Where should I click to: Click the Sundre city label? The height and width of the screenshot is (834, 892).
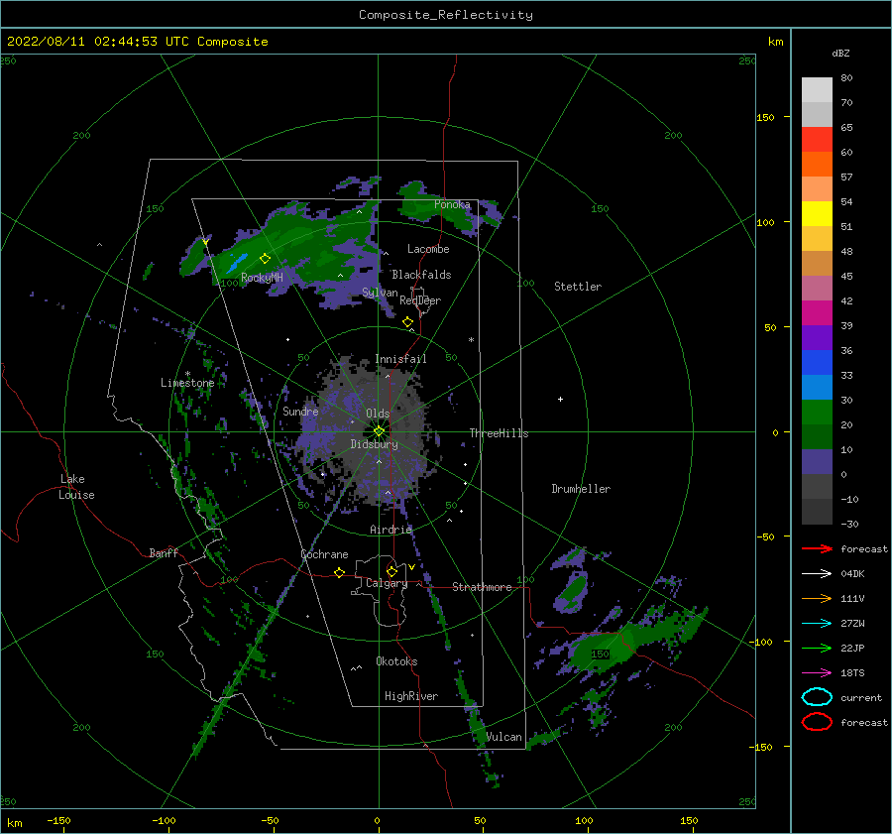[300, 411]
